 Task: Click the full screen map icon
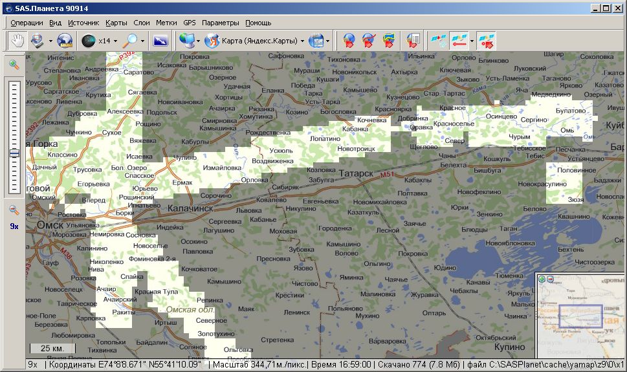160,41
